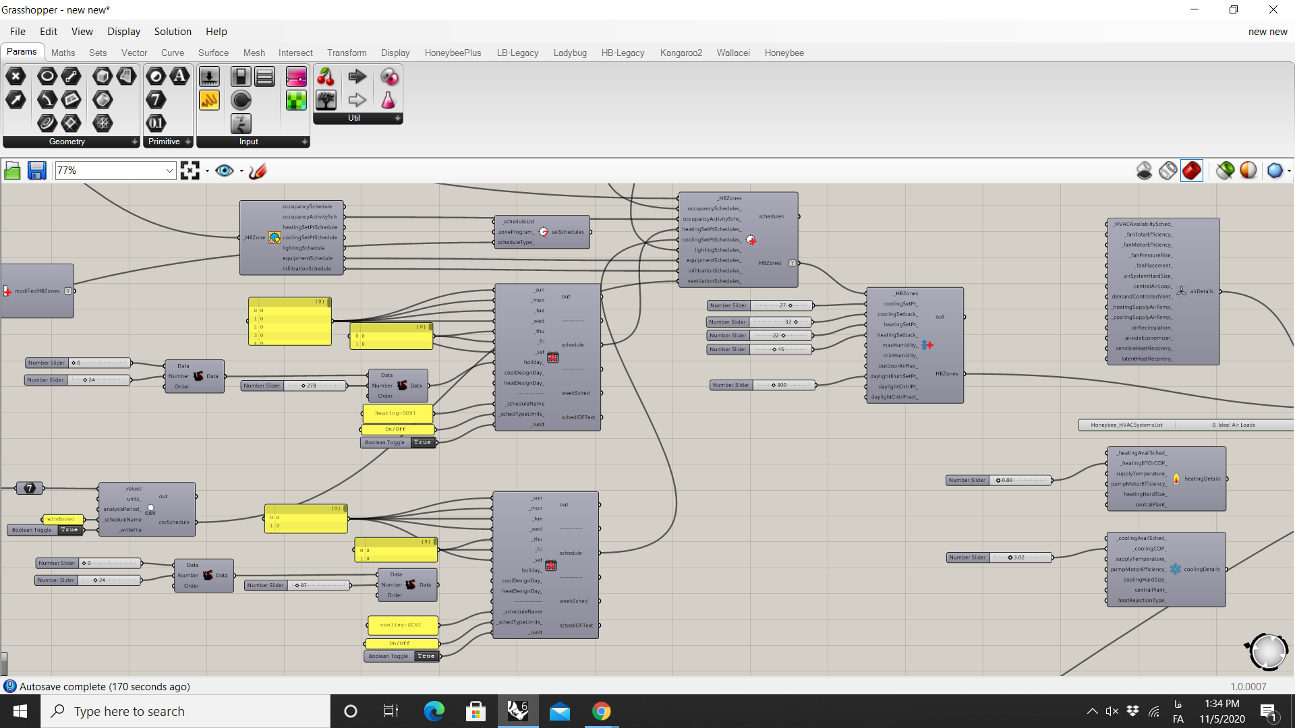Select the Point parameter icon
This screenshot has width=1295, height=728.
tap(16, 76)
